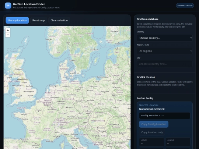Click the Longitude value box
This screenshot has width=199, height=149.
(178, 142)
